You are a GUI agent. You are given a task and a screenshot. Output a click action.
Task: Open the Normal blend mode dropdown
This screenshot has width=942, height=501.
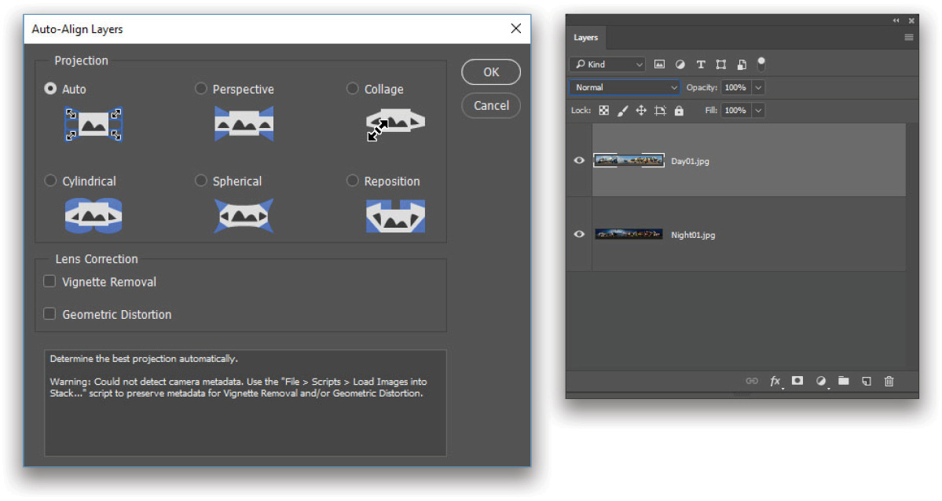(x=624, y=87)
